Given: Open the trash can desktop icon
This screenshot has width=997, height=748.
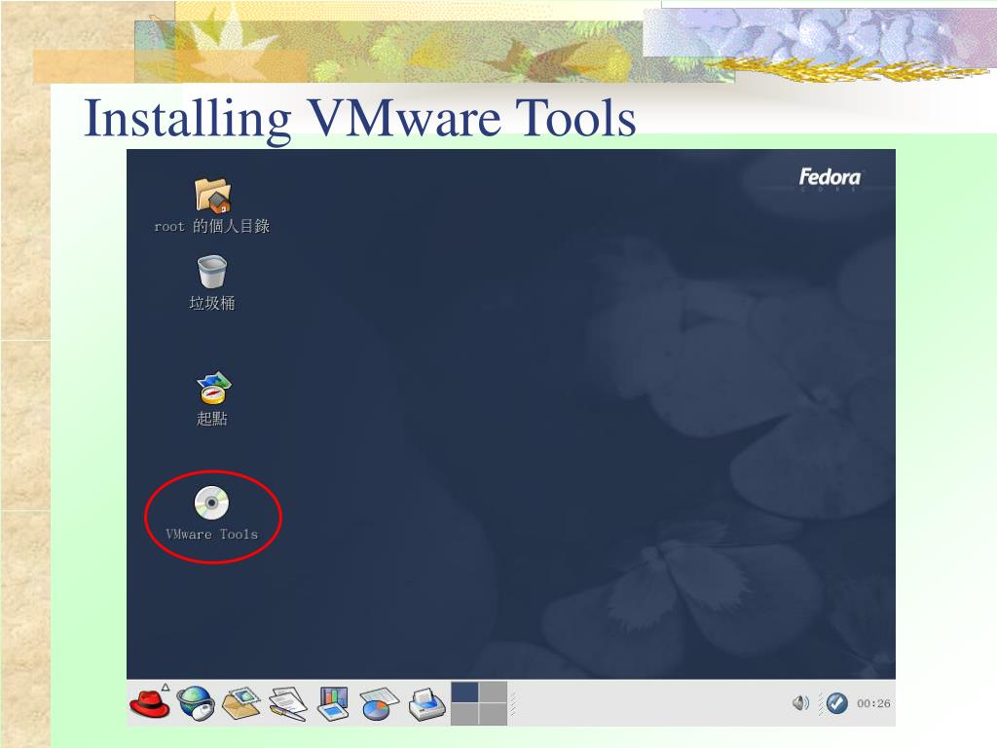Looking at the screenshot, I should click(x=211, y=272).
